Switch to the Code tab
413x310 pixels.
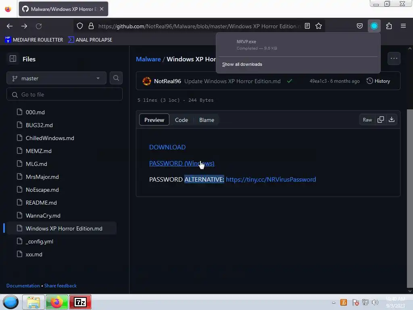click(x=181, y=119)
